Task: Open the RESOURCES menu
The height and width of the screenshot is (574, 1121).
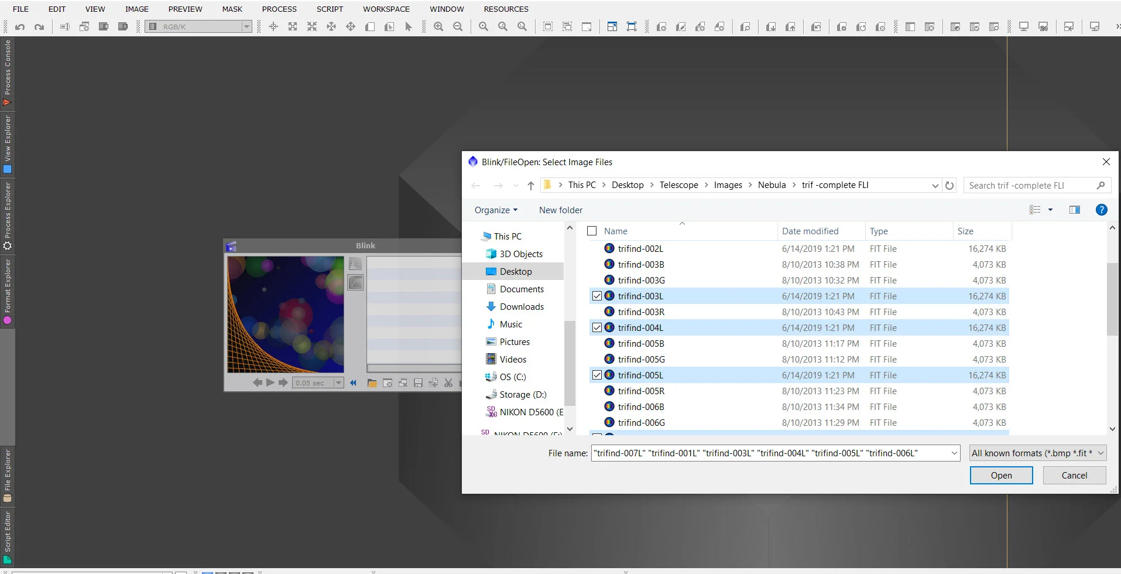Action: pyautogui.click(x=506, y=9)
